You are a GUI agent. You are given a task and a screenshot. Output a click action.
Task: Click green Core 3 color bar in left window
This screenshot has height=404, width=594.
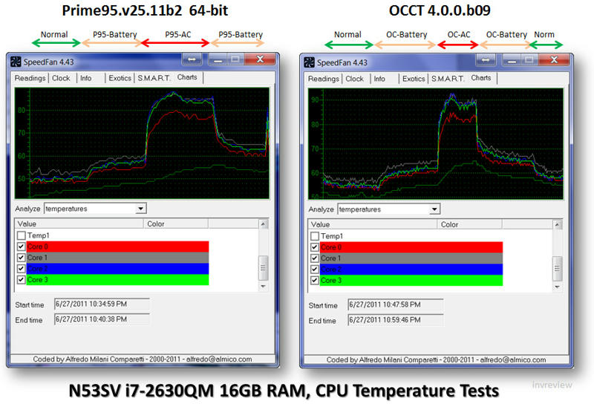117,280
